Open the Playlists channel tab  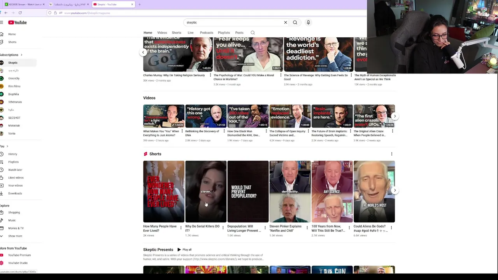pyautogui.click(x=224, y=33)
